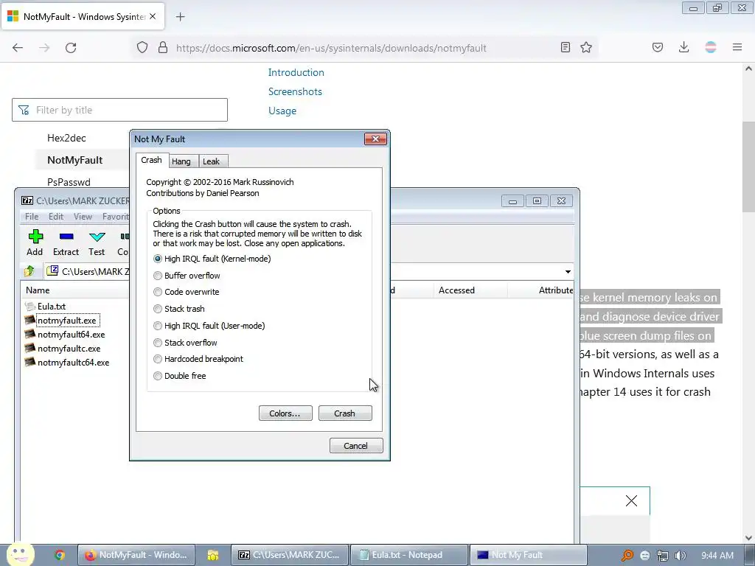Expand the 7-Zip address path dropdown
Viewport: 755px width, 566px height.
click(568, 272)
